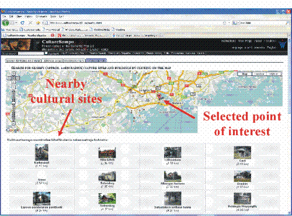This screenshot has height=216, width=292.
Task: Select the highlighted rightmost page tab above the map
Action: [x=96, y=60]
